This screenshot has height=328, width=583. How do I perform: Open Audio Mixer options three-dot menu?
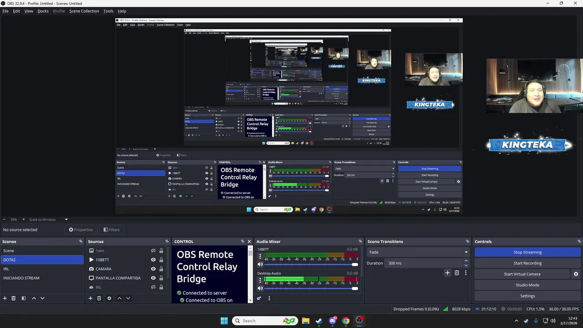click(x=269, y=298)
